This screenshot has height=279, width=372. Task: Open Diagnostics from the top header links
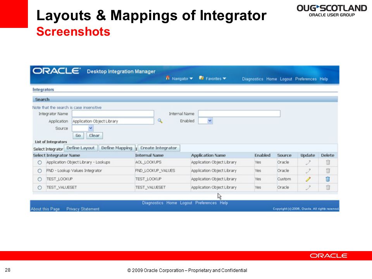coord(252,79)
